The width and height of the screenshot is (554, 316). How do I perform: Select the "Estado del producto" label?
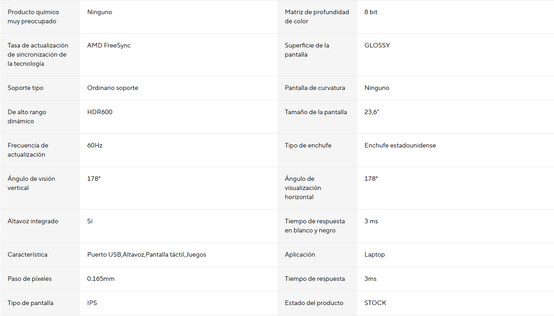click(x=314, y=303)
